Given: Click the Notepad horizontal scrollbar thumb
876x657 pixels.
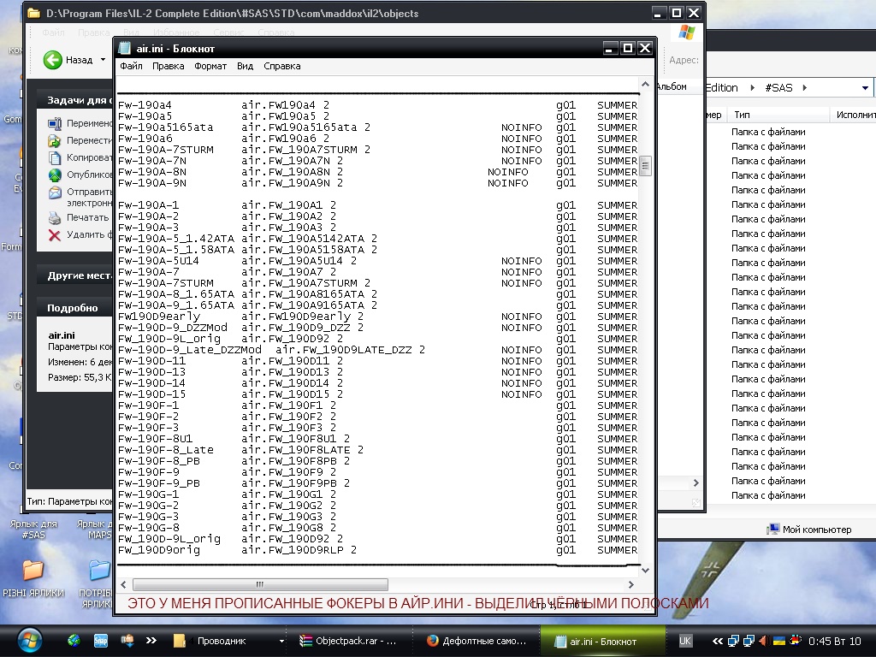Looking at the screenshot, I should tap(260, 584).
